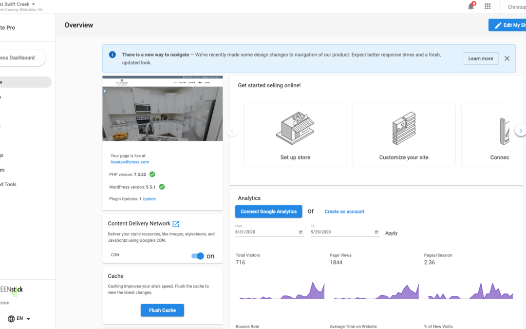Click the Customize your site icon

point(404,129)
